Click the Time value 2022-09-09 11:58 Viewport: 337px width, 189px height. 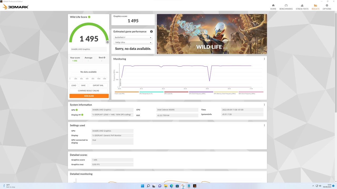[x=242, y=110]
